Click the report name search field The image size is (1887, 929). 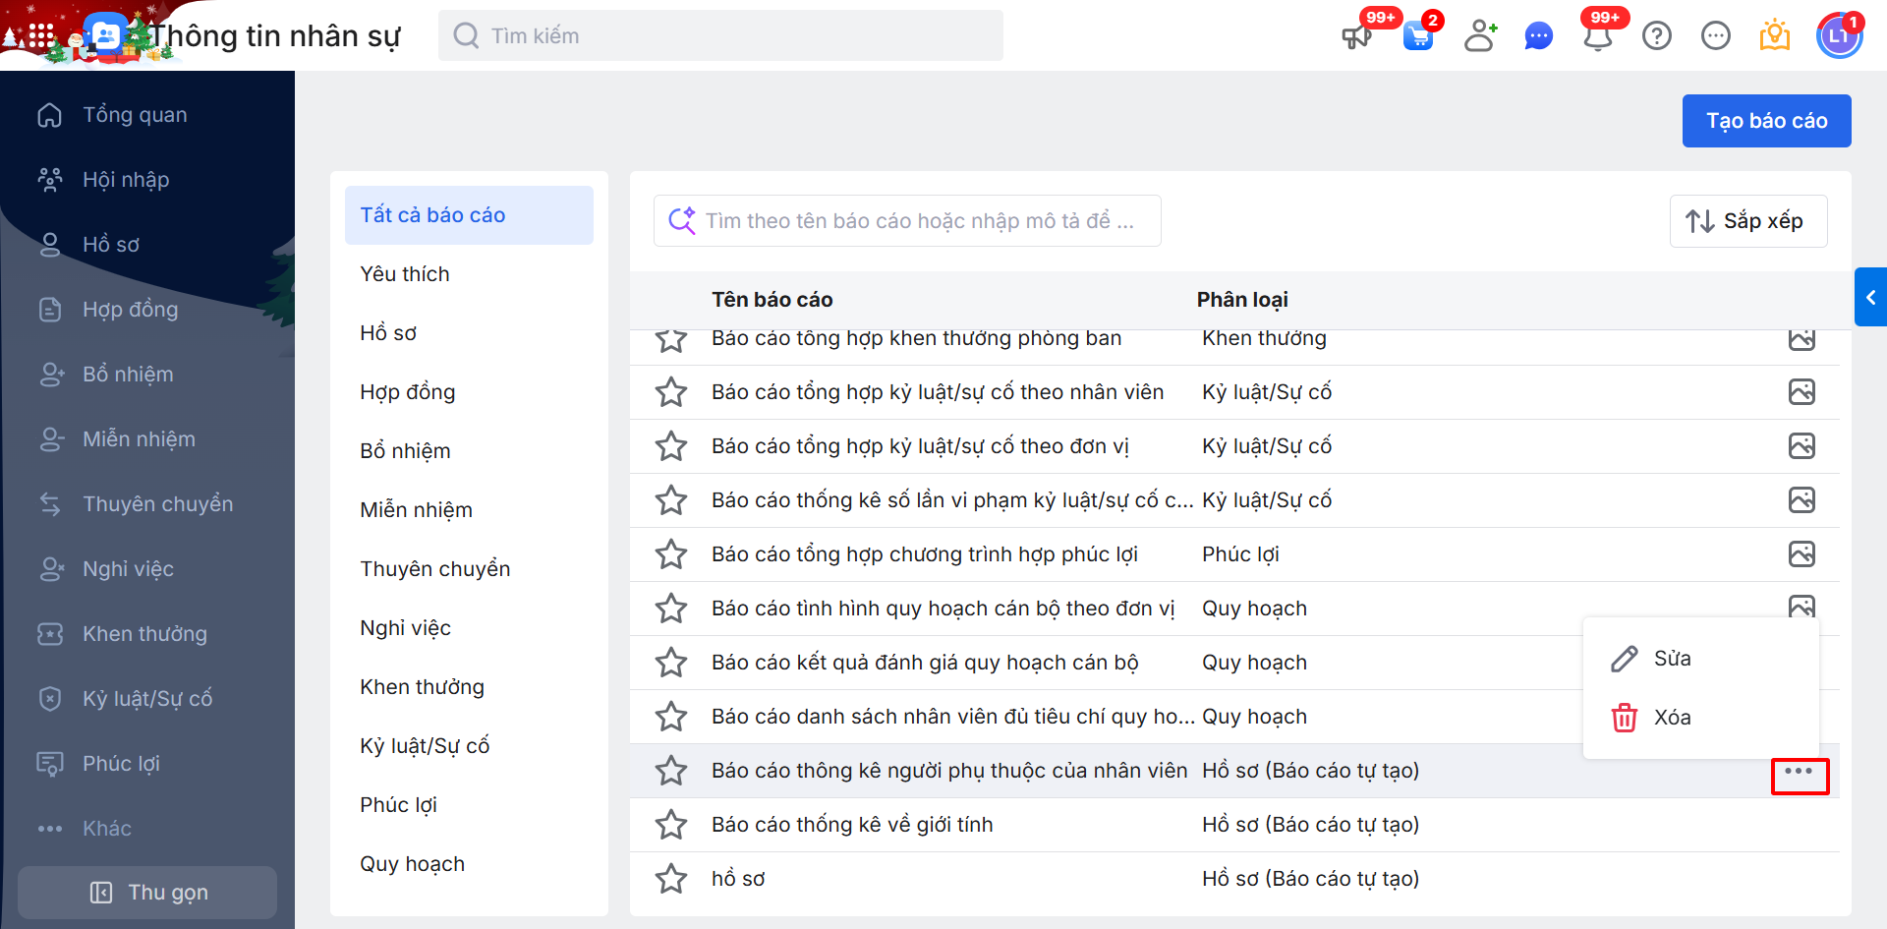click(x=919, y=221)
